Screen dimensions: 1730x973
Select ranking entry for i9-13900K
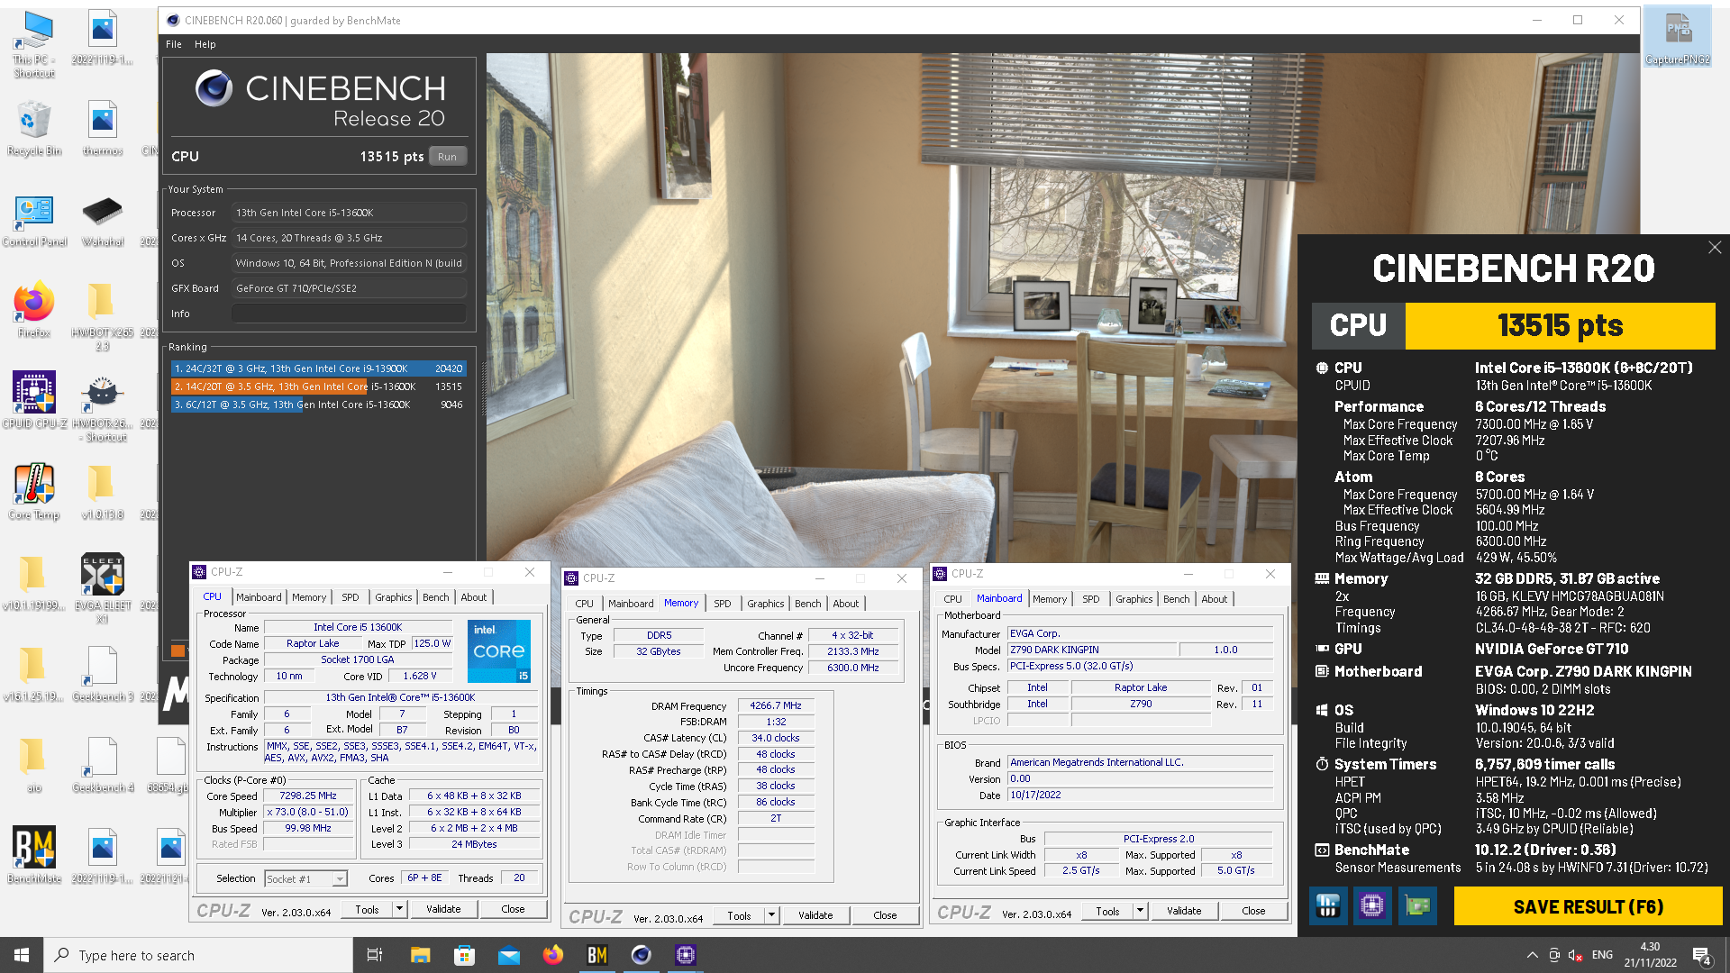[319, 368]
